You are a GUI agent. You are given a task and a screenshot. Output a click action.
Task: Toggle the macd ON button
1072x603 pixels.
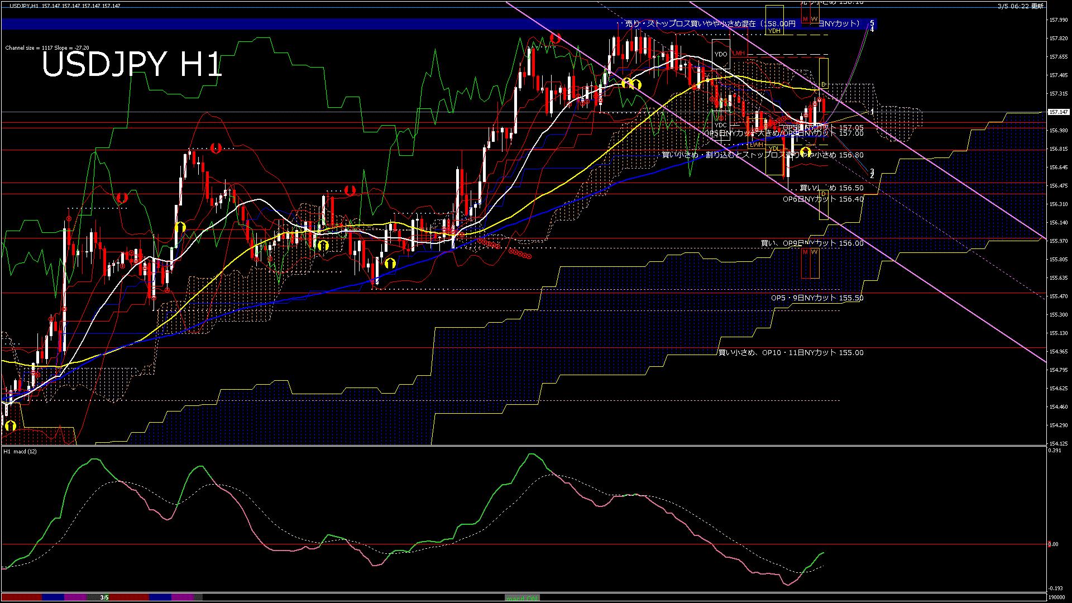522,598
